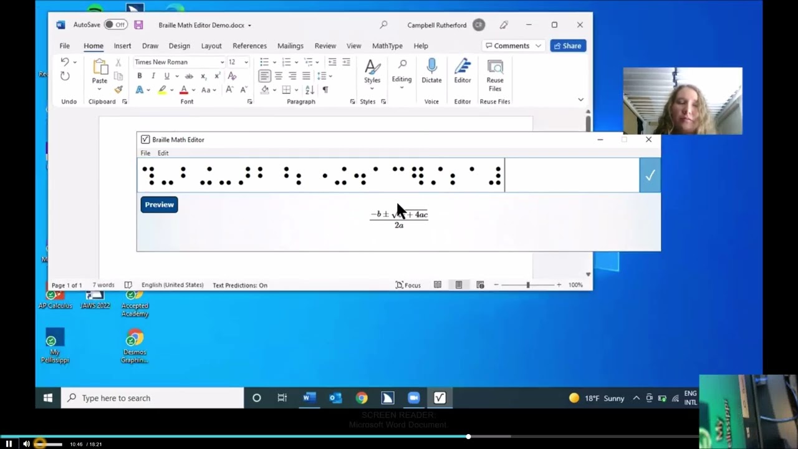Screen dimensions: 798x449
Task: Switch to Web Layout view in status bar
Action: [x=480, y=285]
